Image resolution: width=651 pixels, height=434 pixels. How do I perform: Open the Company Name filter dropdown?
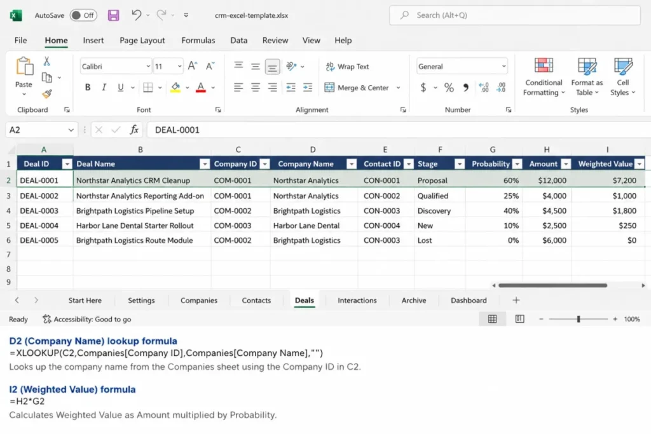[x=351, y=165]
